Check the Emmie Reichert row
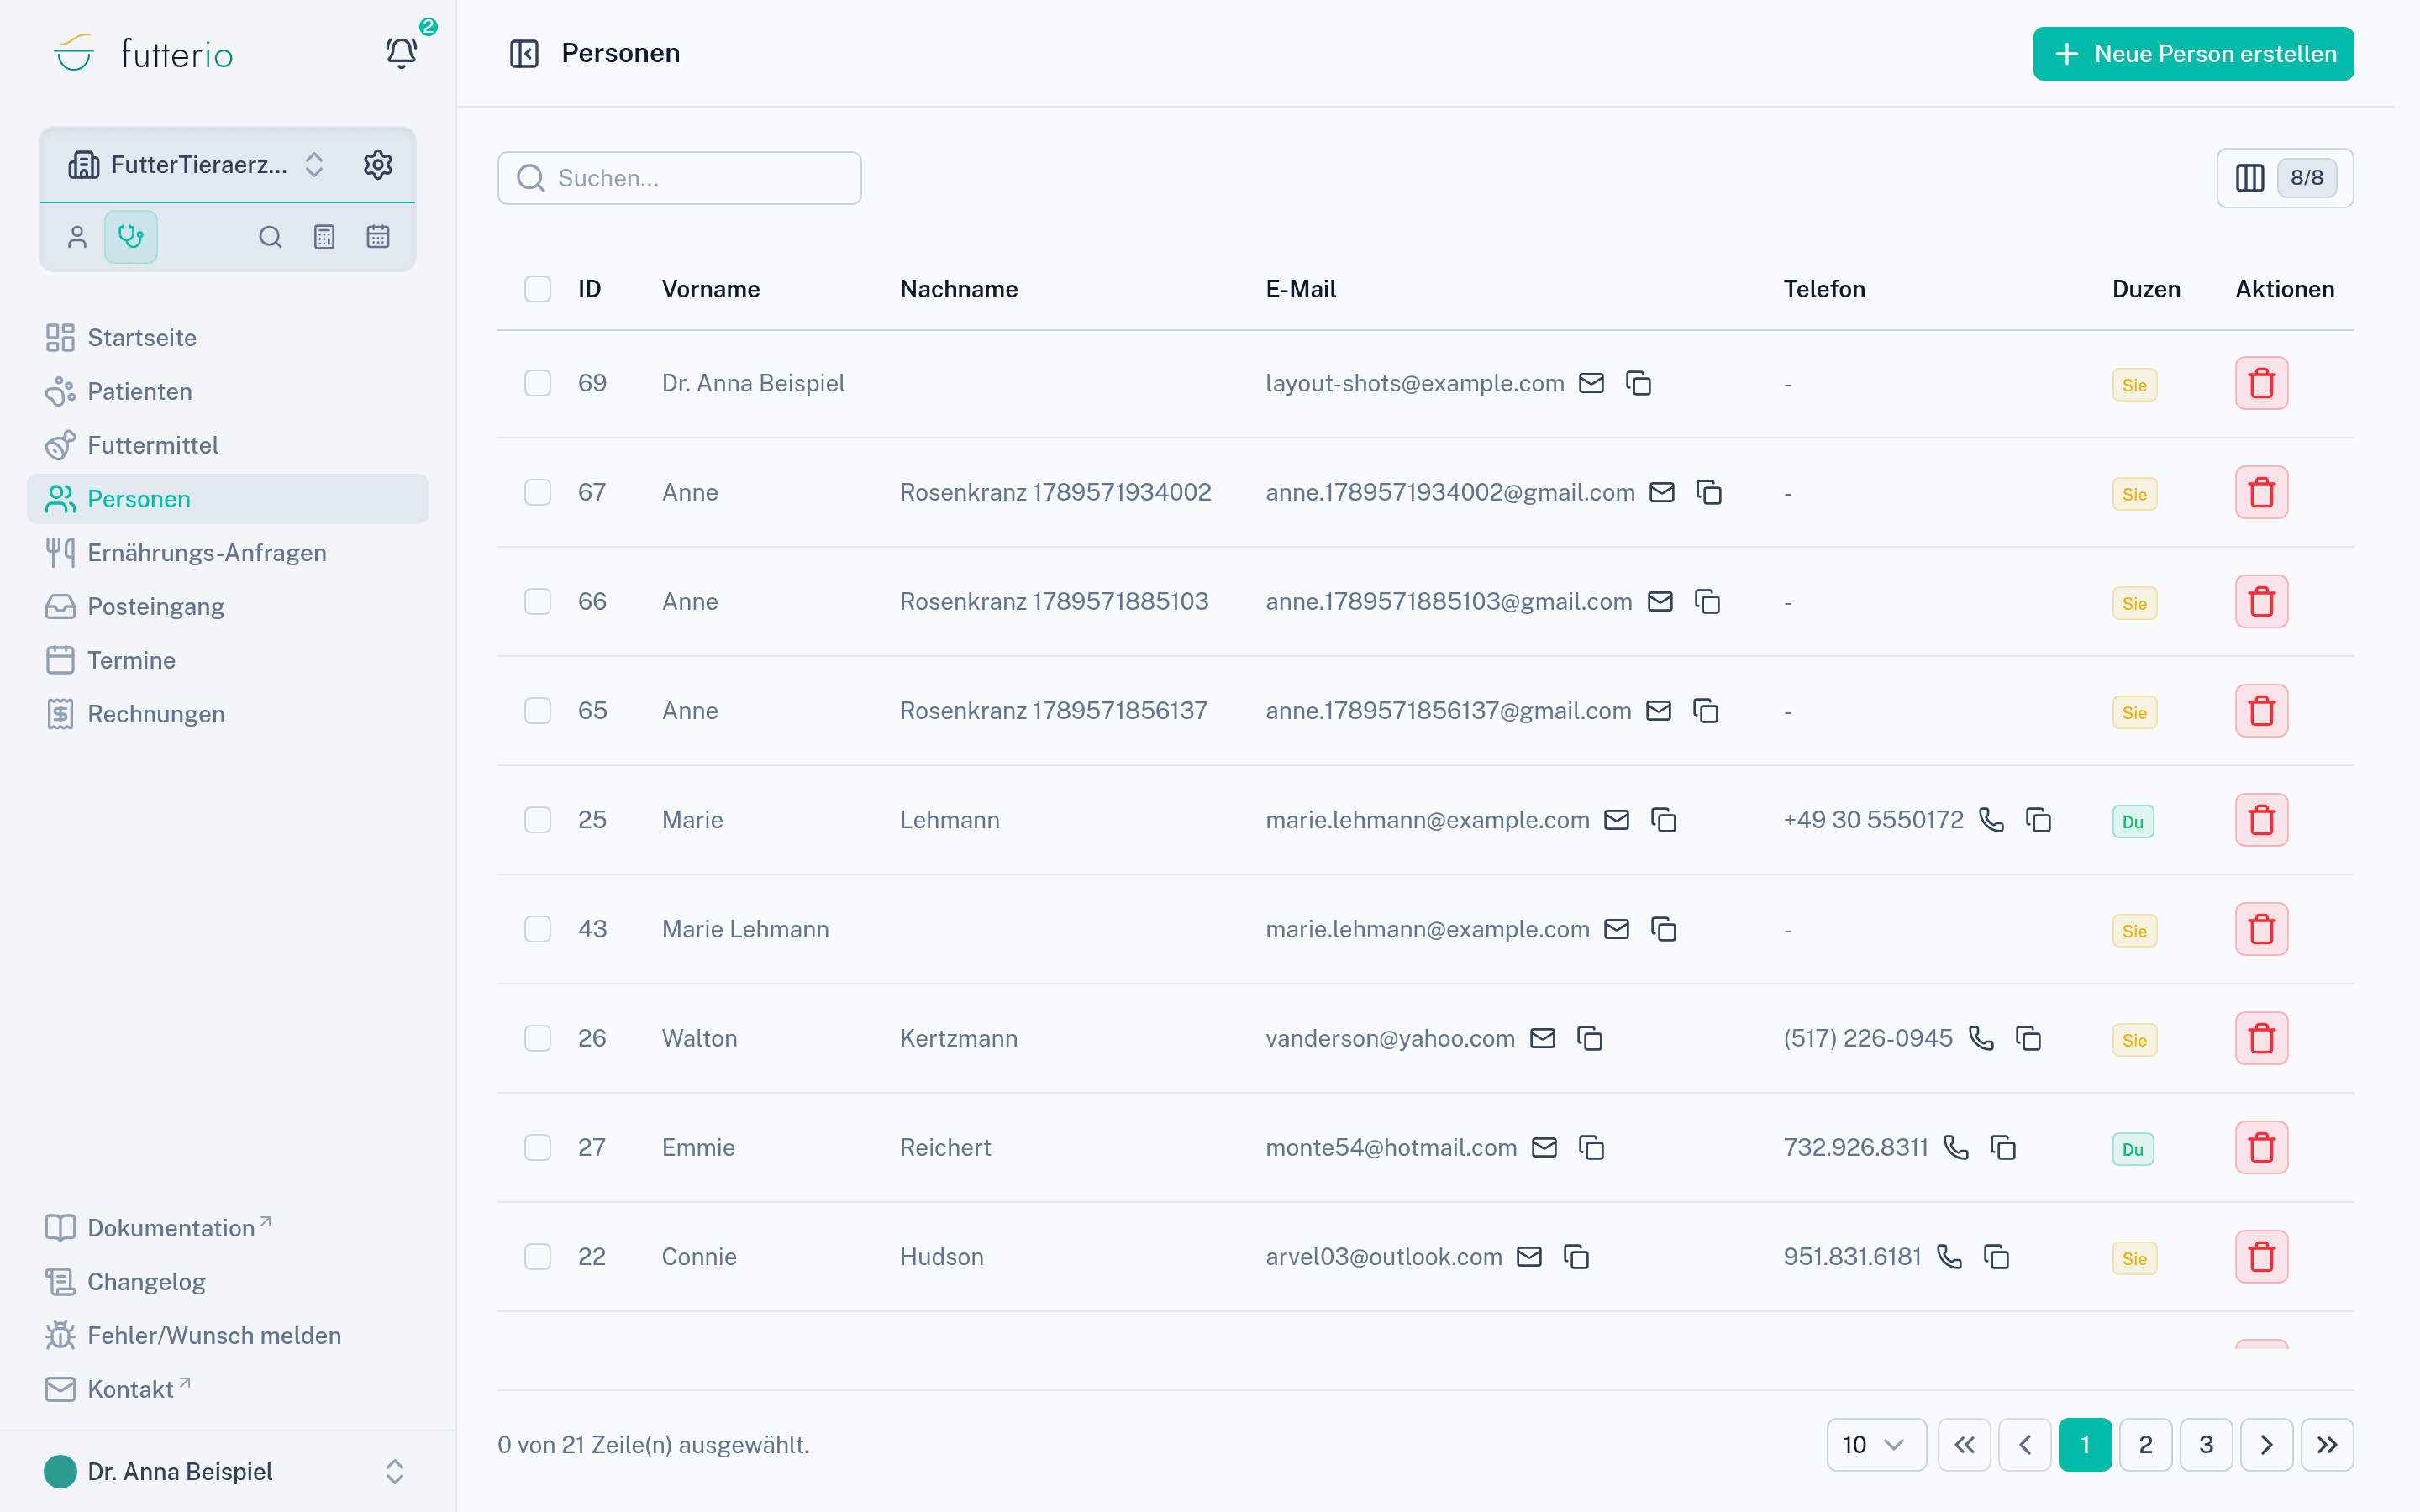Viewport: 2420px width, 1512px height. (538, 1147)
